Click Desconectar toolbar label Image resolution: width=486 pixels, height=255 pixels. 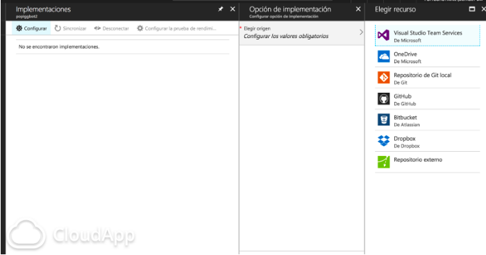click(x=116, y=28)
